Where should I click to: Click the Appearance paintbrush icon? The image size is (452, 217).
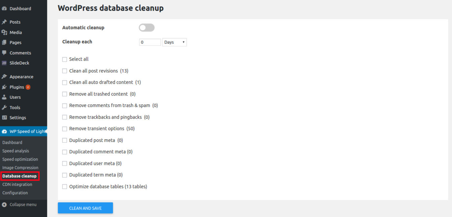tap(4, 77)
